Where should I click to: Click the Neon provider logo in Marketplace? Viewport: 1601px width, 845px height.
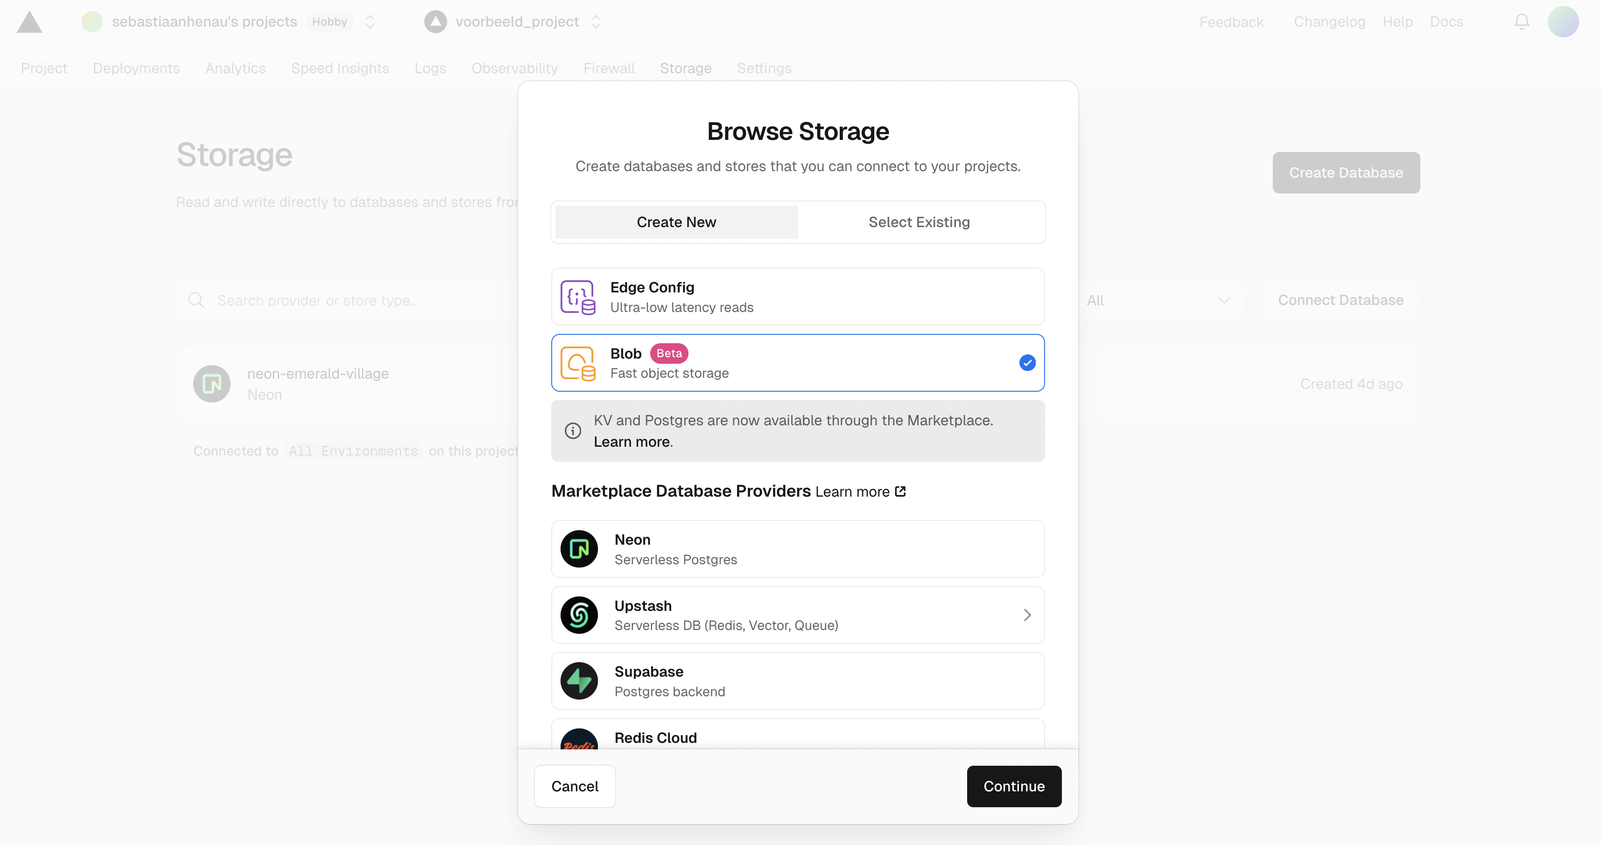point(579,549)
